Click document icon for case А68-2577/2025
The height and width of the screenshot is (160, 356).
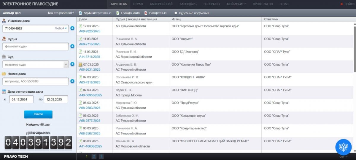[x=80, y=115]
